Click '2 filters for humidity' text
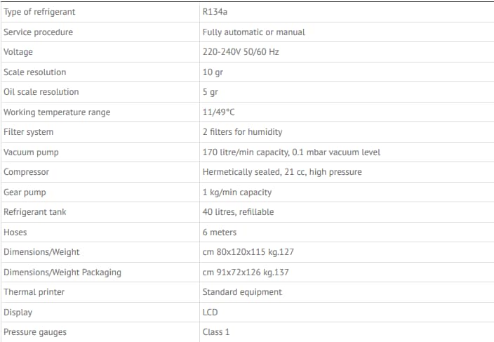494x342 pixels. (x=242, y=132)
